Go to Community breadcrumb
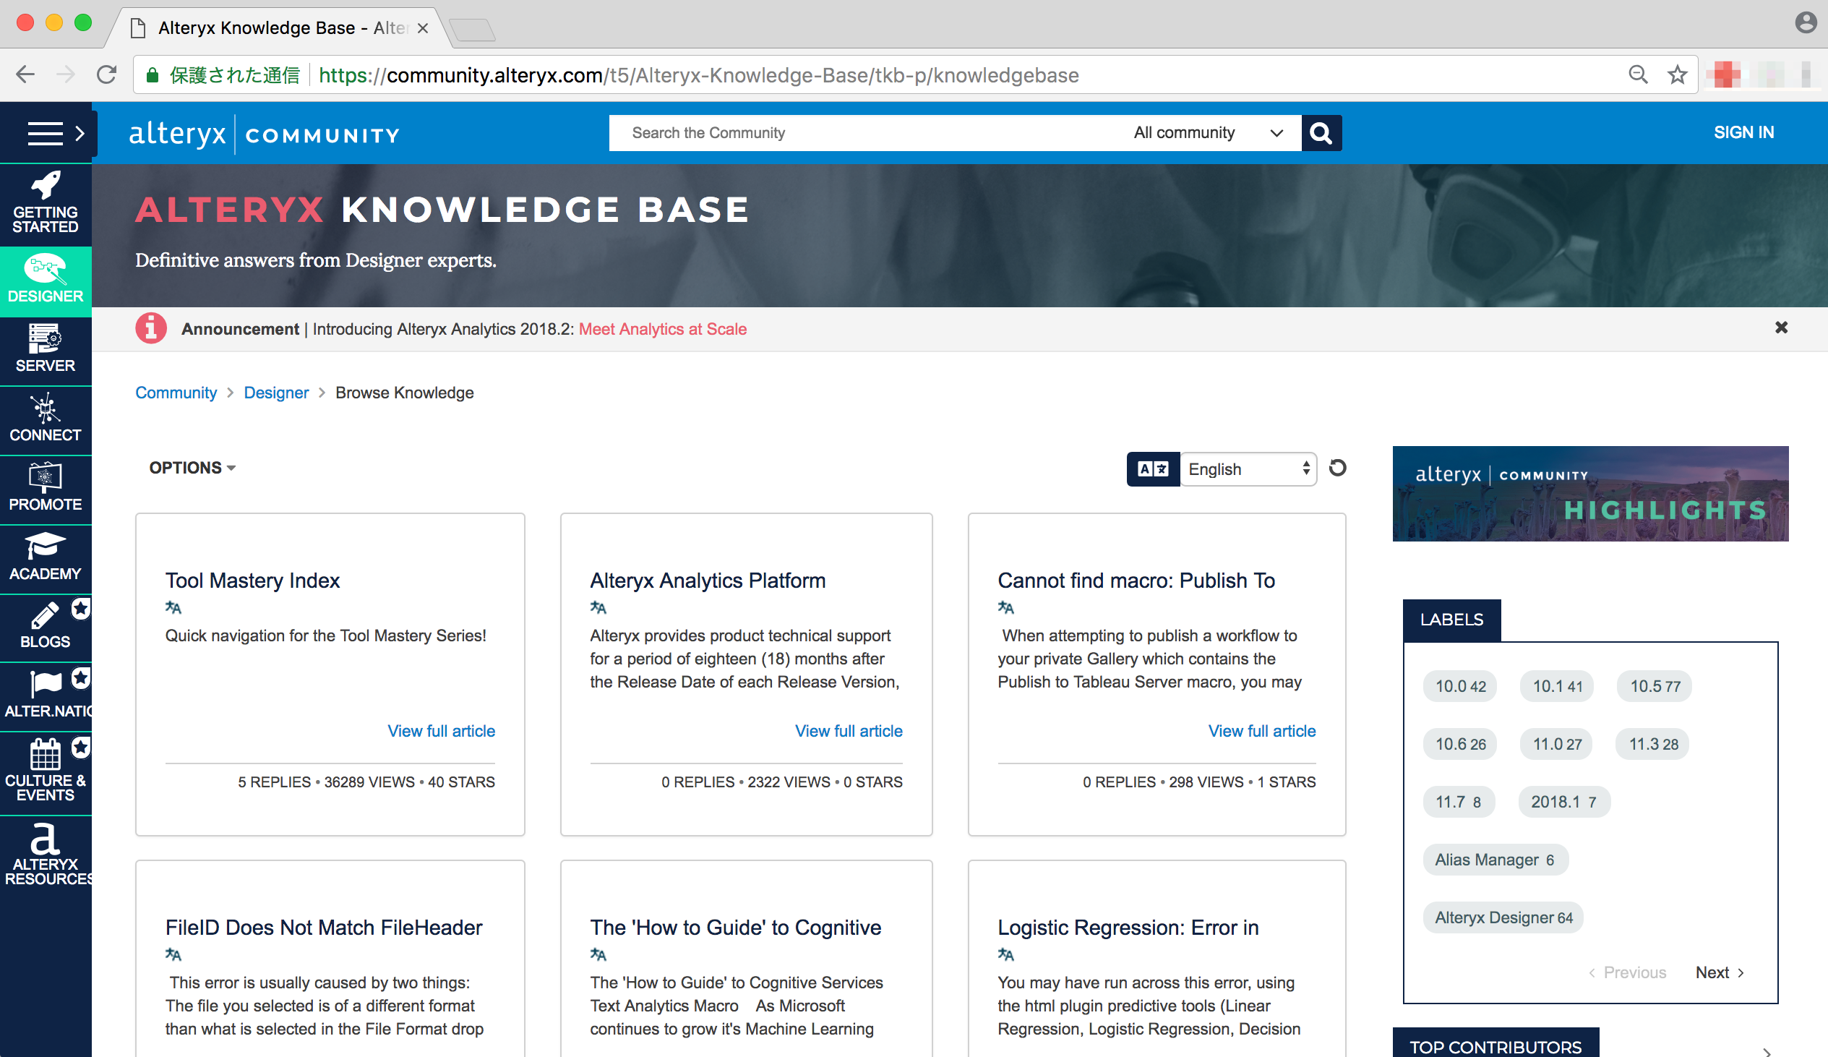The image size is (1828, 1057). (176, 393)
